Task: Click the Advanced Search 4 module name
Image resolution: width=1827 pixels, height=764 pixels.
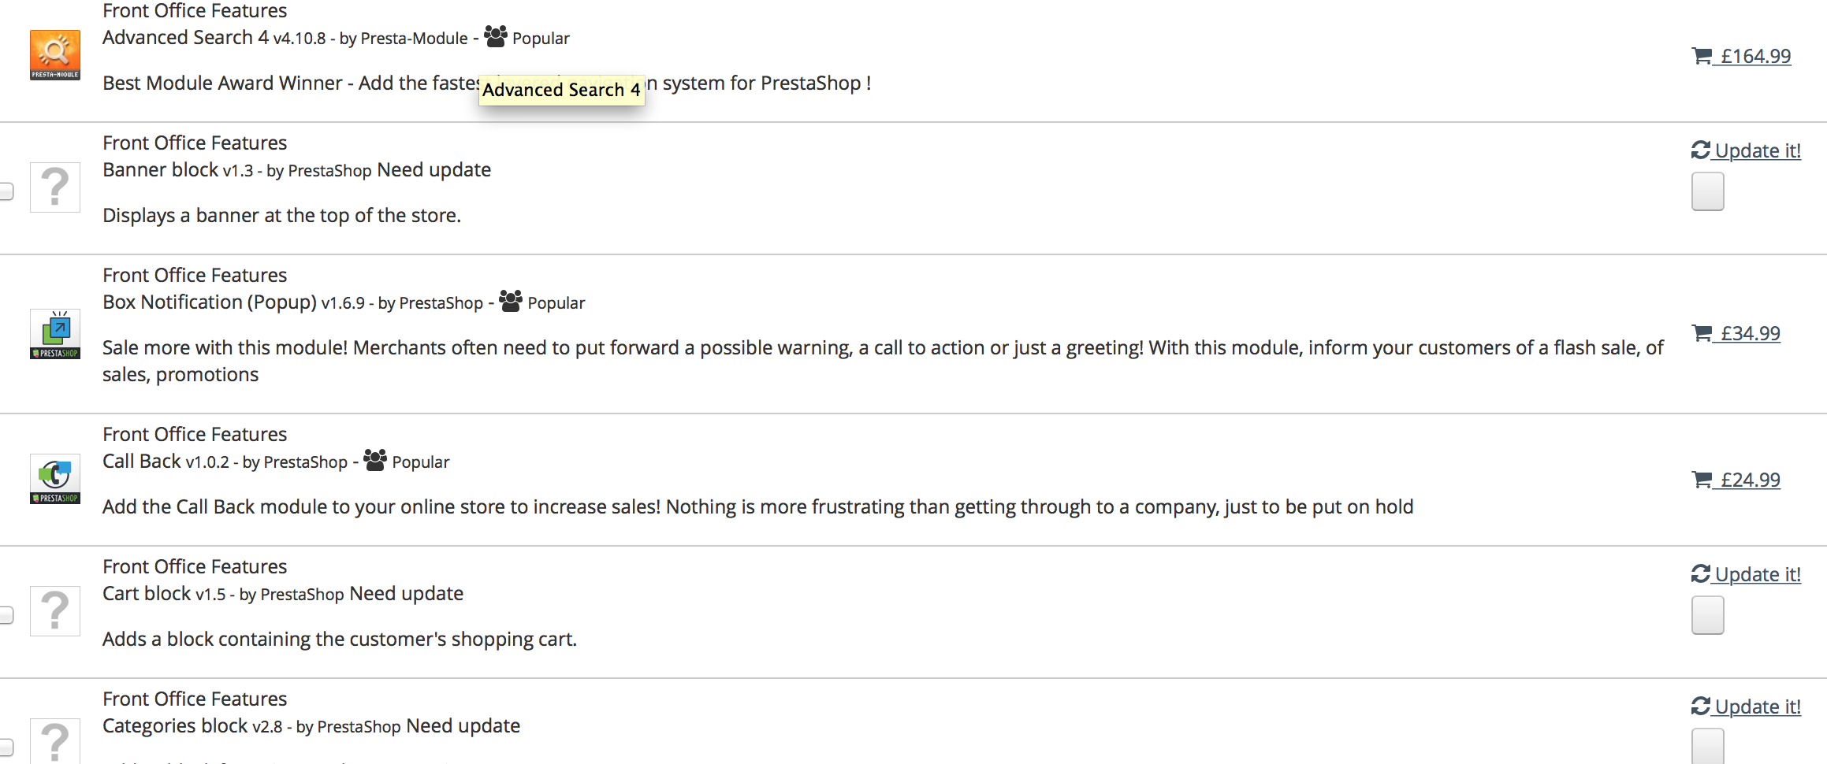Action: pos(185,38)
